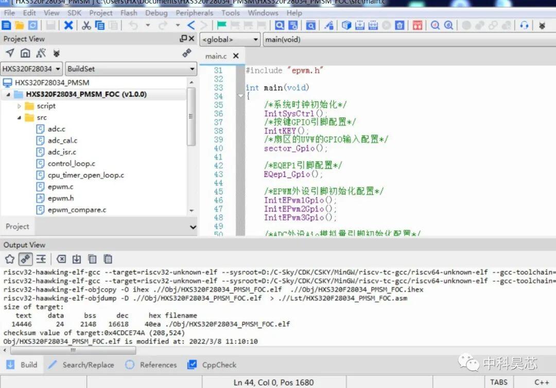Click the C++ language indicator
Screen dimensions: 556x388
pyautogui.click(x=542, y=382)
